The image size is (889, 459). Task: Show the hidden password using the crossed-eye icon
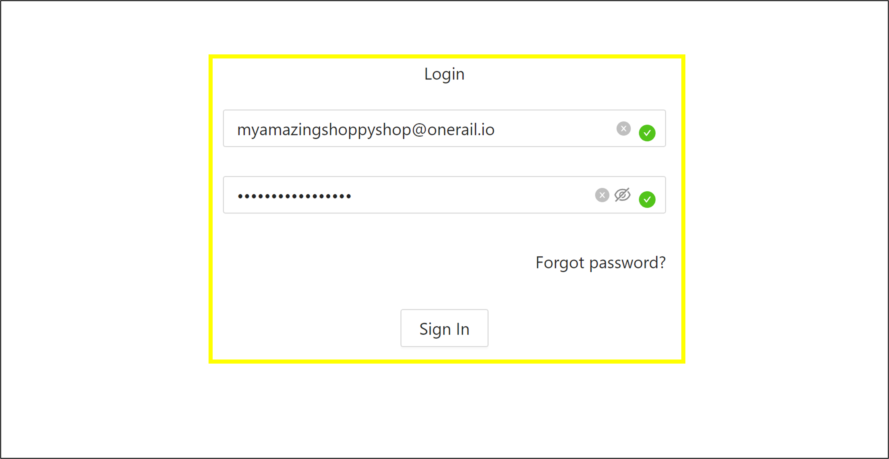(622, 195)
